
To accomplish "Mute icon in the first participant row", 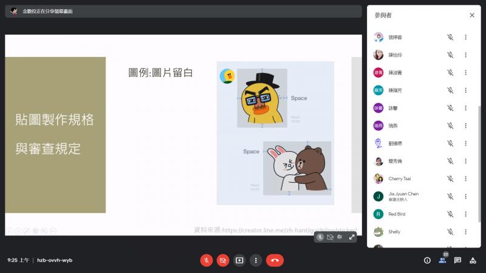I will click(x=450, y=37).
